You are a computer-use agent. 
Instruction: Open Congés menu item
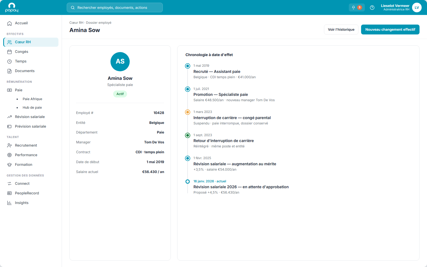(31, 52)
